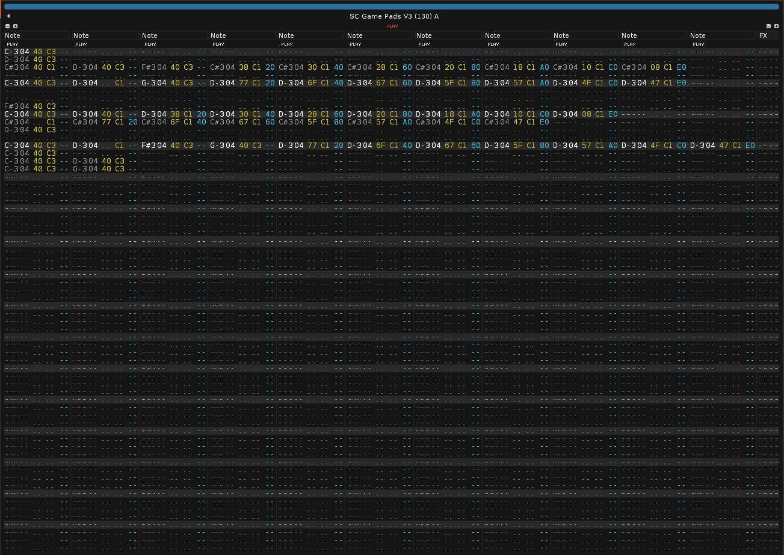Toggle PLAY under the eighth Note column
The width and height of the screenshot is (784, 555).
[493, 44]
